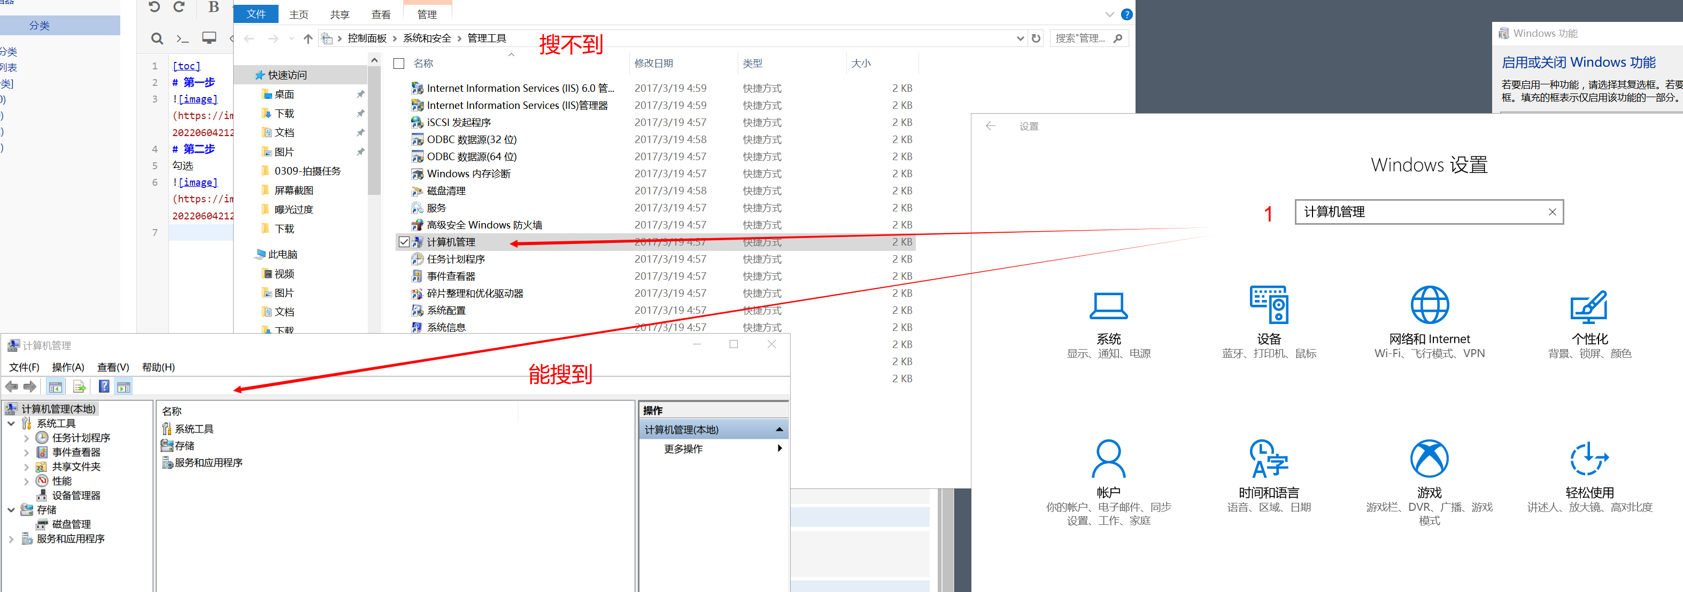The width and height of the screenshot is (1683, 592).
Task: Open the address bar history dropdown
Action: (1020, 38)
